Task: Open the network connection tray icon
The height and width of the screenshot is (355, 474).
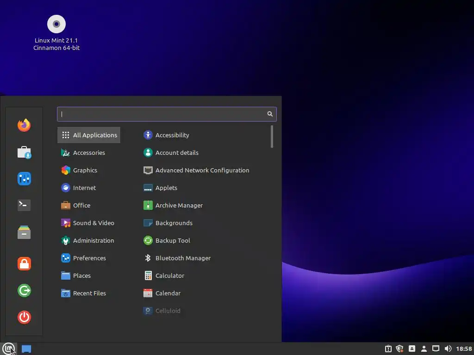Action: pyautogui.click(x=436, y=349)
